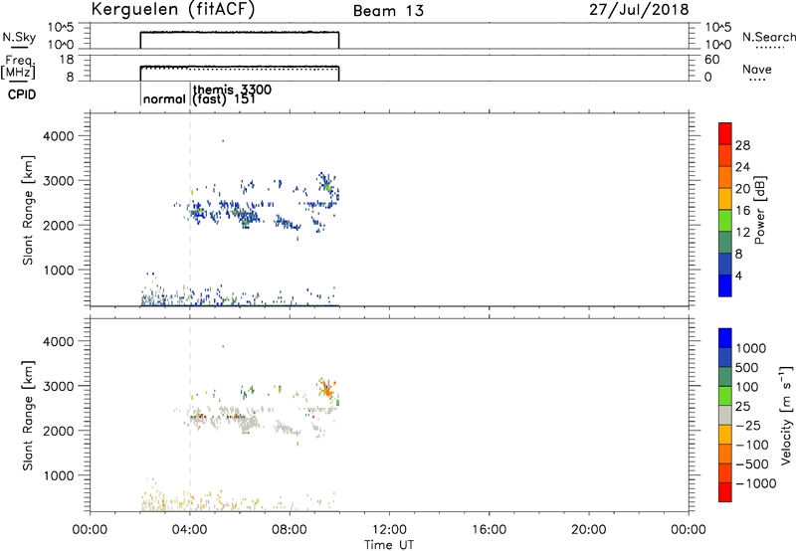Select the '4000' tick of the power panel
Viewport: 796px width, 551px height.
coord(58,136)
